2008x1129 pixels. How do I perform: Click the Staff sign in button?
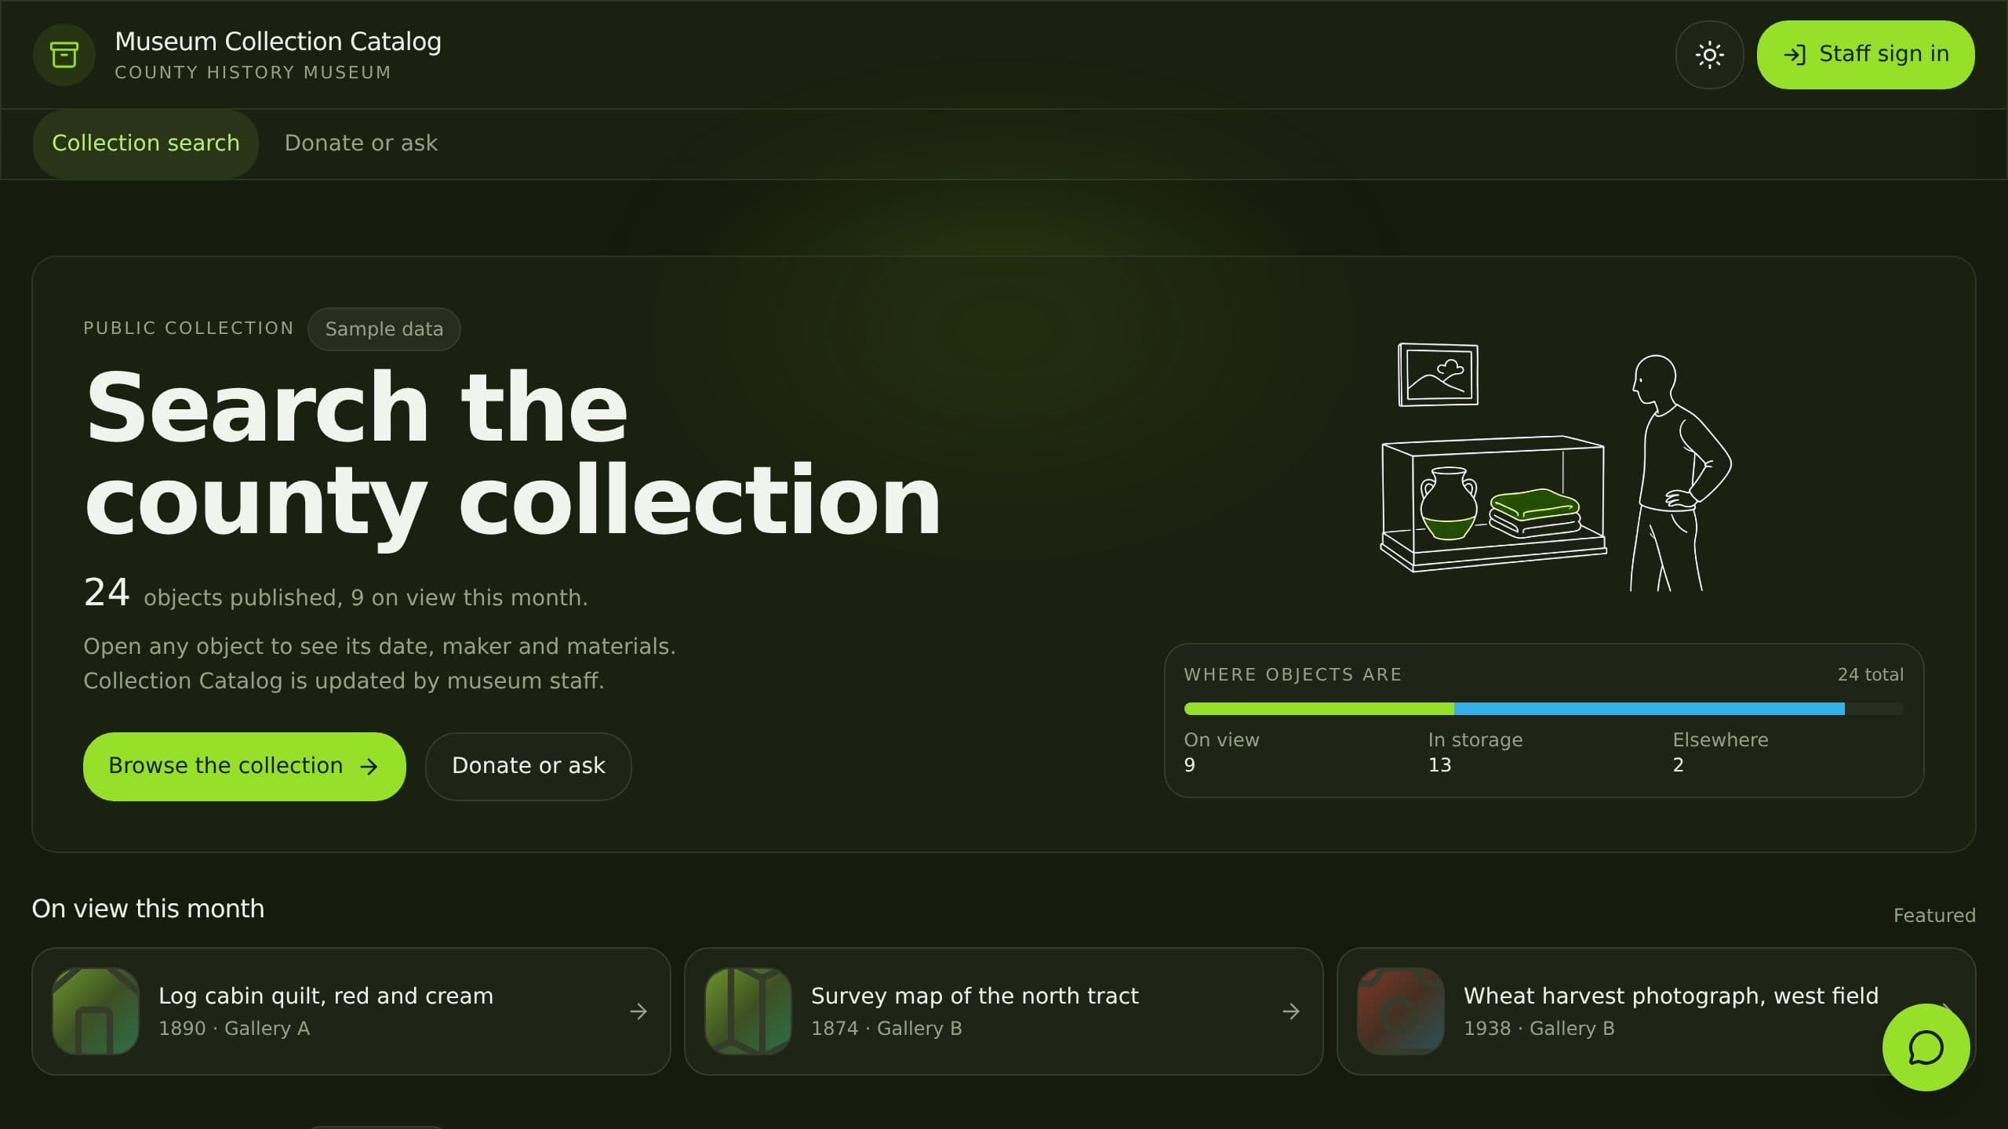pos(1865,55)
